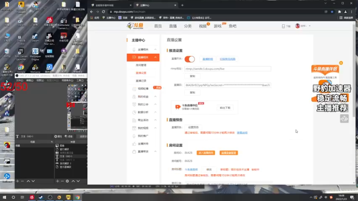Open 首页 in Douyu top navigation
Viewport: 358px width, 201px height.
[x=158, y=26]
